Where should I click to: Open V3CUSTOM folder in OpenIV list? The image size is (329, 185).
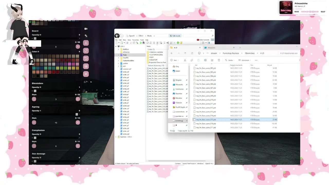(153, 60)
